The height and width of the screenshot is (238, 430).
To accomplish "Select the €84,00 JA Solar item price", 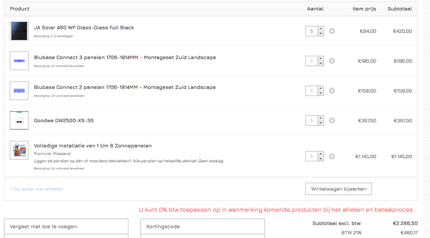I will click(x=368, y=31).
